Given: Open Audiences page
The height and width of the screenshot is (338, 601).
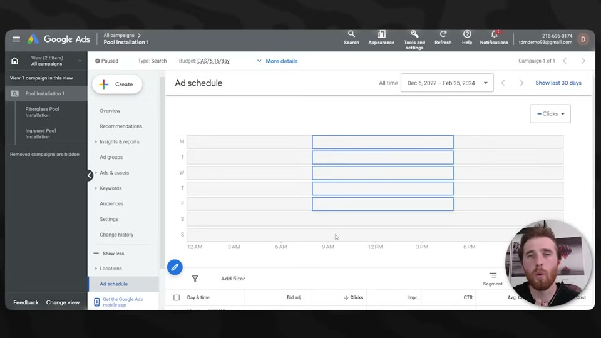Looking at the screenshot, I should (x=111, y=204).
